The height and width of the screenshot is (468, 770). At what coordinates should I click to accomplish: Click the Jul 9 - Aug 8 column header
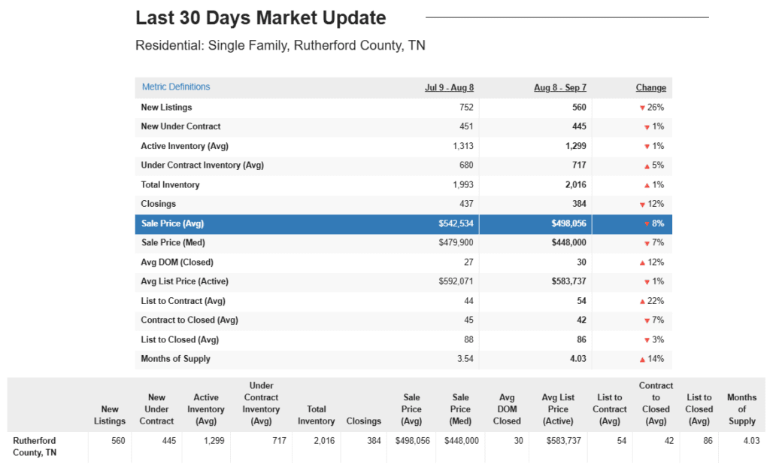pos(449,88)
